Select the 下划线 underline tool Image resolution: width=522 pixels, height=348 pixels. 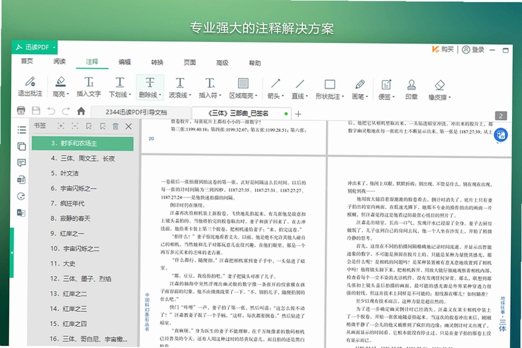point(120,87)
